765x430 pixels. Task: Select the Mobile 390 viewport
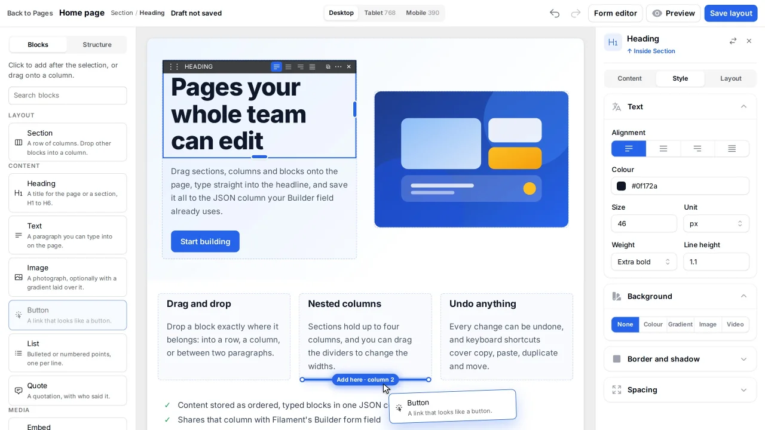click(x=423, y=13)
